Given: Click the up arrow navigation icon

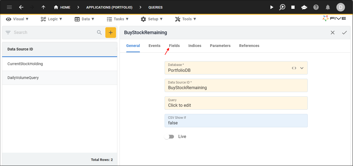Looking at the screenshot, I should coord(43,7).
